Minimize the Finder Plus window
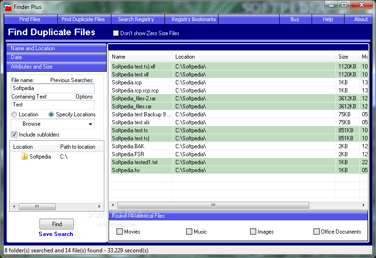Viewport: 376px width, 258px height. [331, 5]
